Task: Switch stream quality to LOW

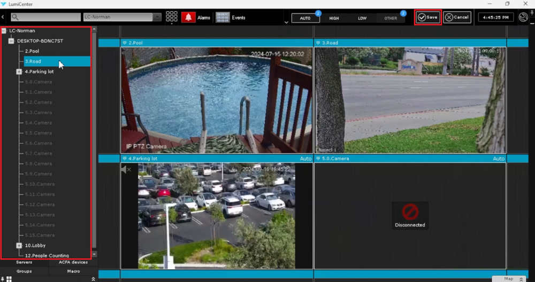Action: 362,18
